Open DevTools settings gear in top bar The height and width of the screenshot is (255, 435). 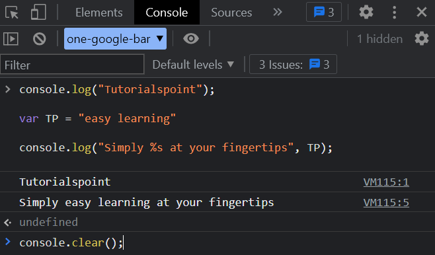(366, 12)
